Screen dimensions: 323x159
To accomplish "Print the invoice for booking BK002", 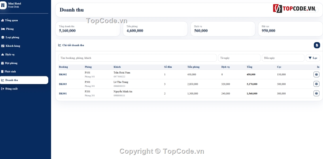I will coord(317,74).
